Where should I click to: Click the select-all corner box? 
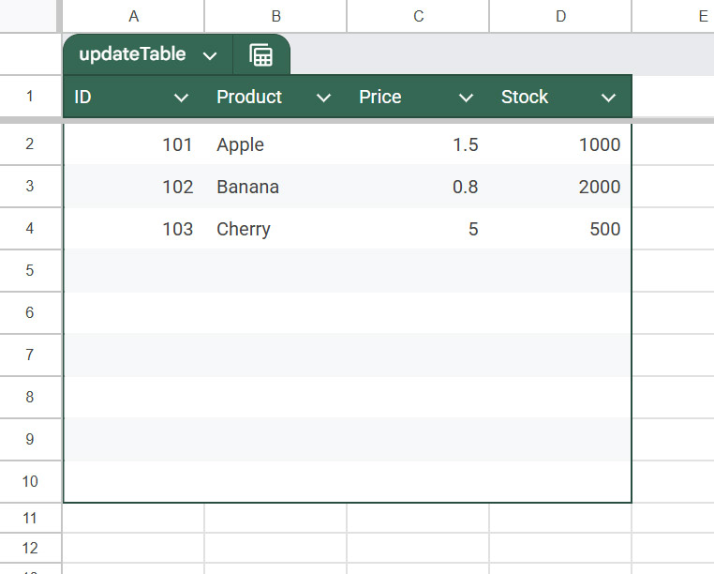(x=30, y=16)
